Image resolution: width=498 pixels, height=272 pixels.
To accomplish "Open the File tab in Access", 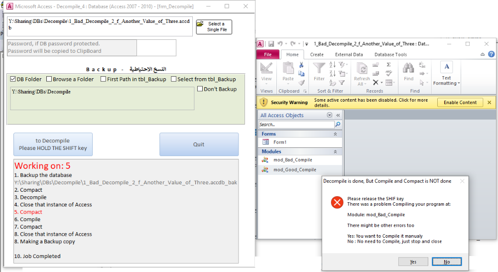I will [268, 54].
